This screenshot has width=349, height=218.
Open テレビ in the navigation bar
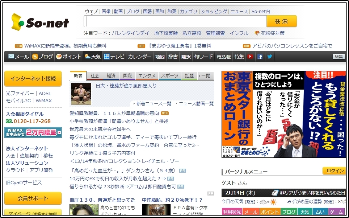click(x=114, y=57)
